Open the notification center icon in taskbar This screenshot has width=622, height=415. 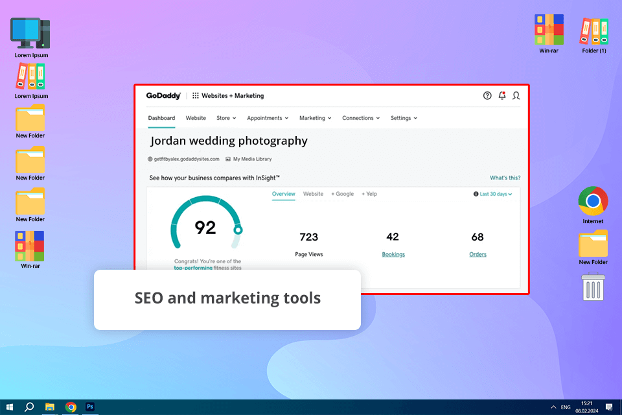[x=609, y=407]
